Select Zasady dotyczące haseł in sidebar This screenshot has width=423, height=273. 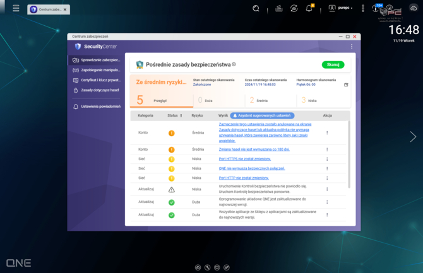[97, 90]
